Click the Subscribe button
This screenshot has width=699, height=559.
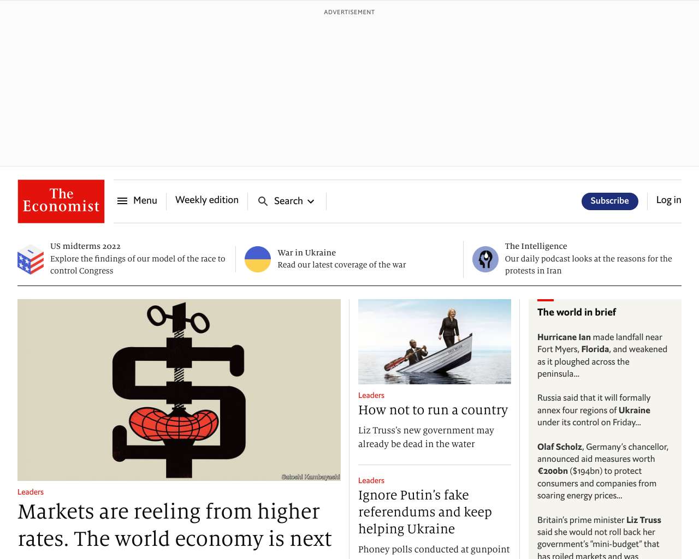point(610,201)
